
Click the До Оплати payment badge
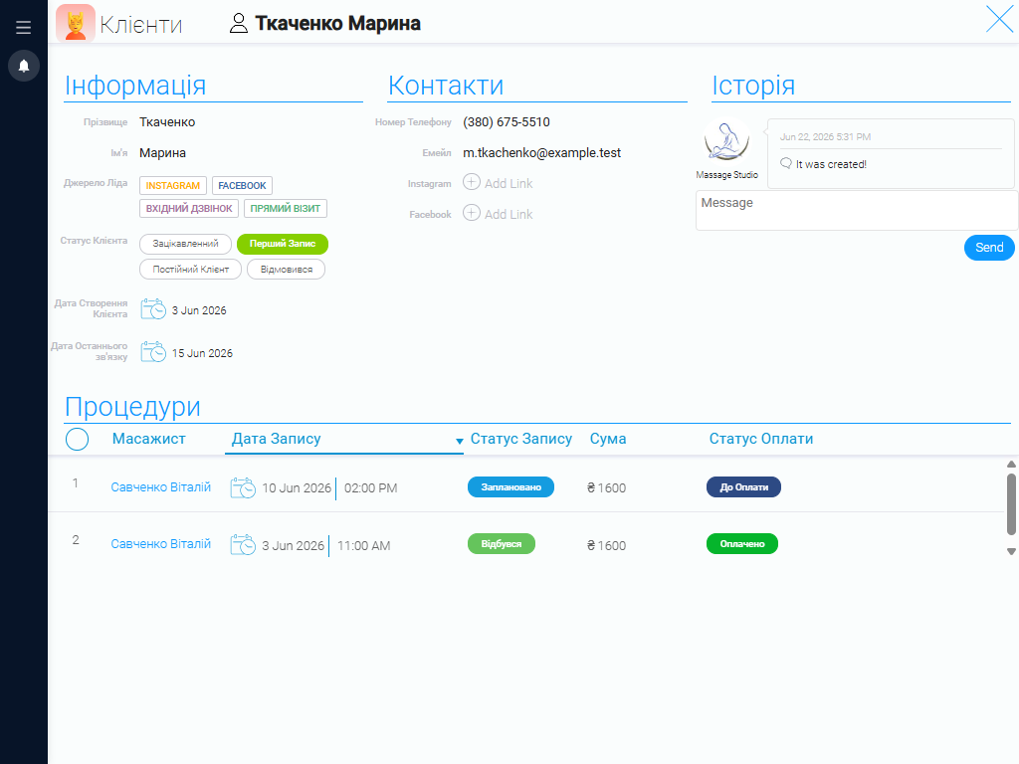tap(743, 487)
